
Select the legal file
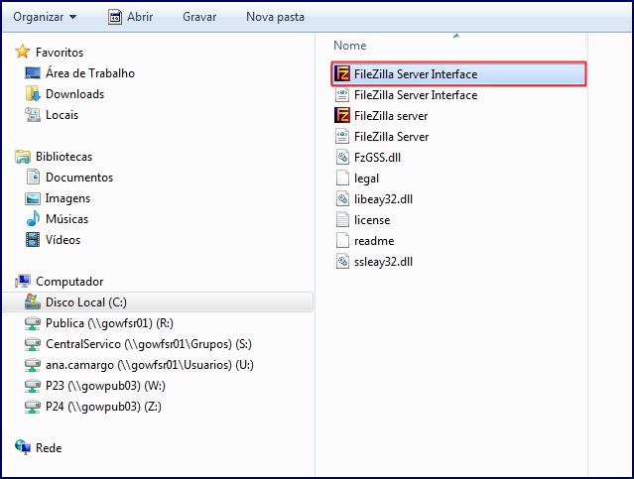[367, 179]
